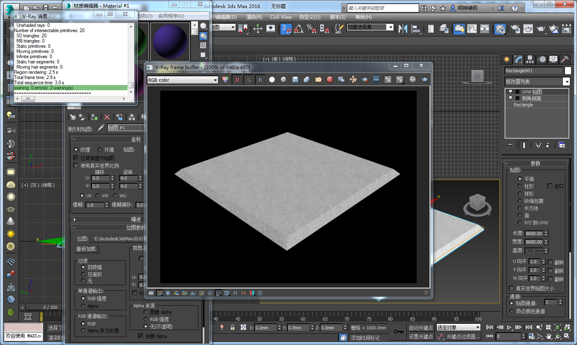Click the 自动关键点 button
This screenshot has height=345, width=577.
coord(421,328)
